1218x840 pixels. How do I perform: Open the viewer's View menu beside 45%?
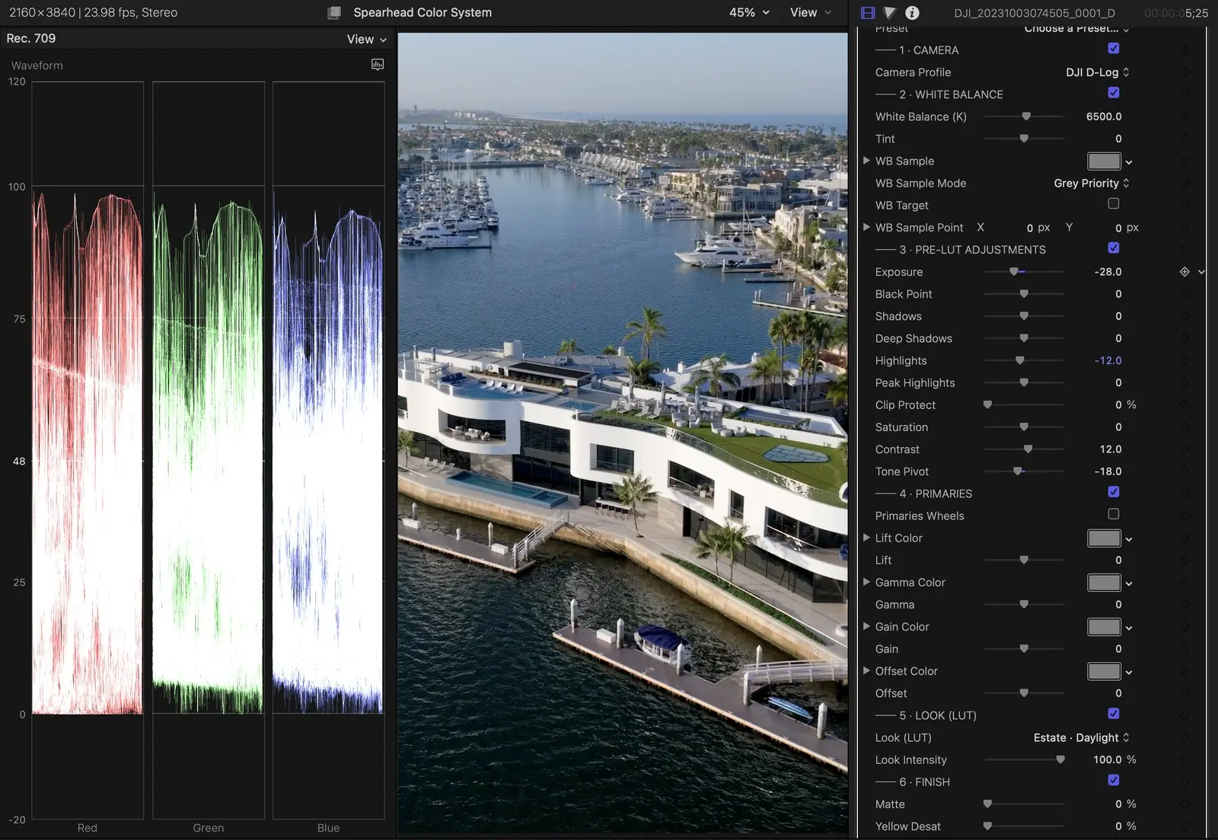point(811,13)
